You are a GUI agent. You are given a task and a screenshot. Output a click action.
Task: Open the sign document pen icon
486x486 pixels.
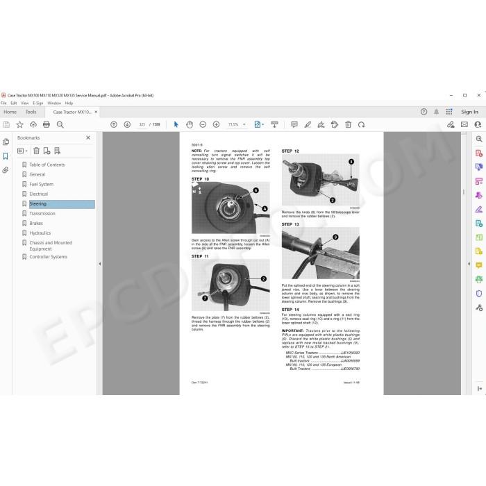321,124
